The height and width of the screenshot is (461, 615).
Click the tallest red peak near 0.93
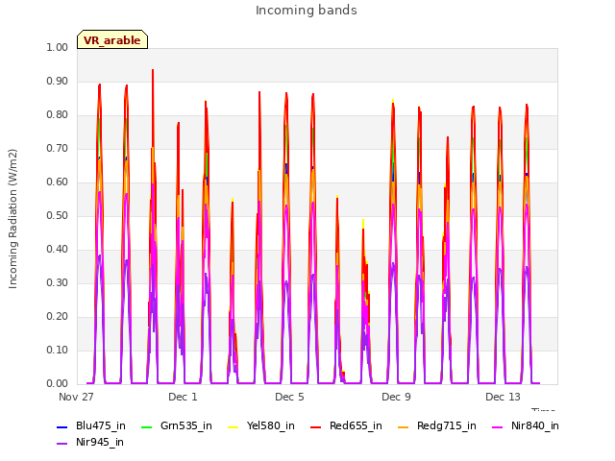(153, 71)
